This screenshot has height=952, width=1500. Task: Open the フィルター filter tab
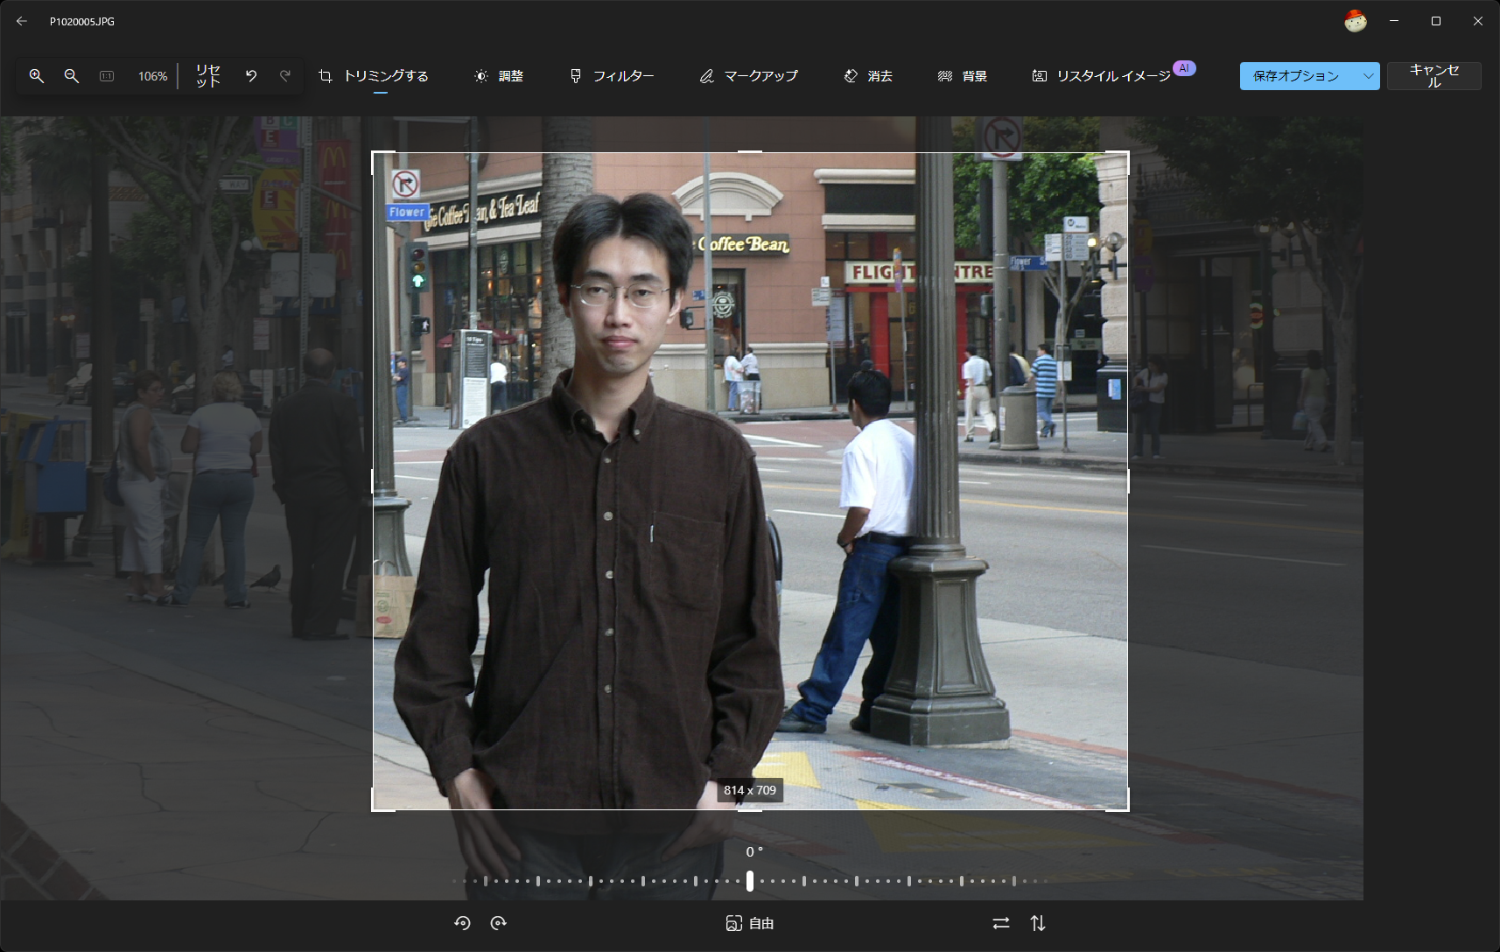(x=612, y=76)
